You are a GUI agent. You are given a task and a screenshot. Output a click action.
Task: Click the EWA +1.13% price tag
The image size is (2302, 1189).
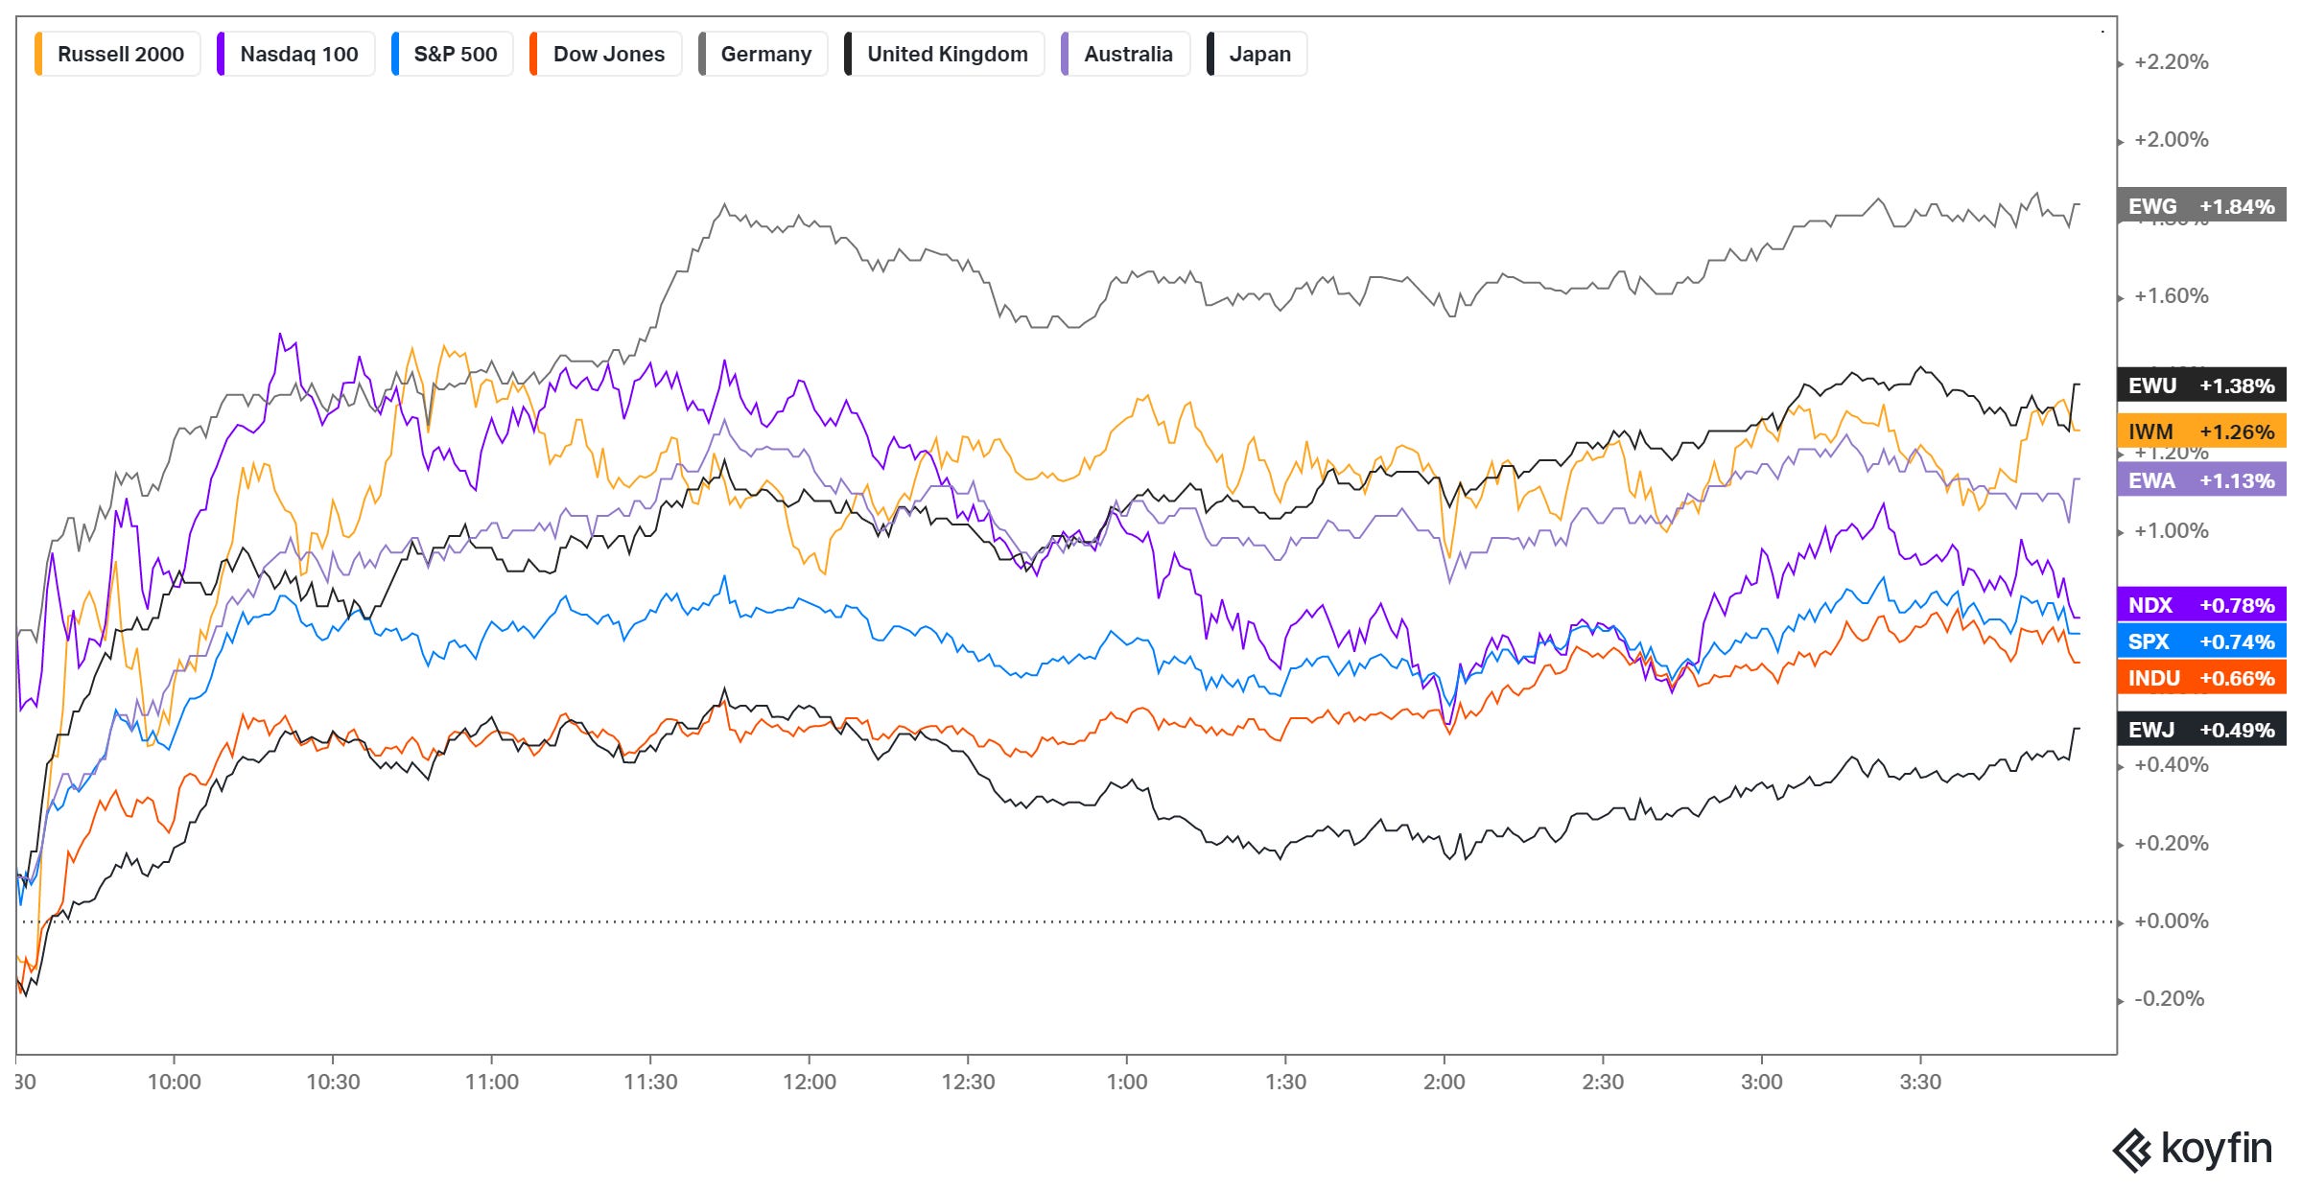(x=2201, y=480)
